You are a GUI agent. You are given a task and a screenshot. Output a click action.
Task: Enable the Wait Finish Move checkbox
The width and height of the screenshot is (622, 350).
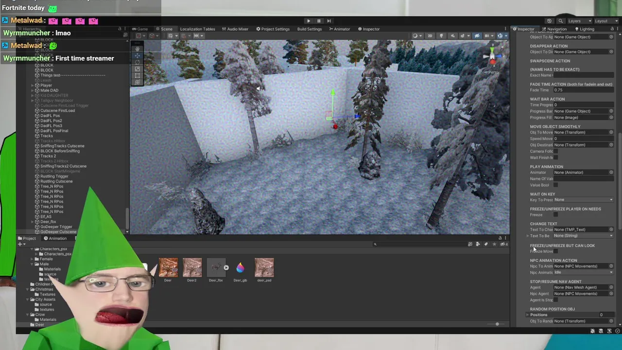[x=556, y=157]
